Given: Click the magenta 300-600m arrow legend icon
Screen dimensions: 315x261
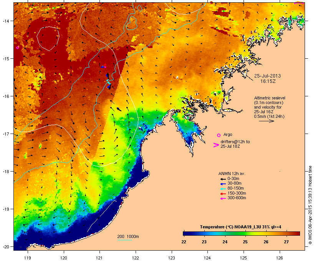Looking at the screenshot, I should (x=223, y=198).
